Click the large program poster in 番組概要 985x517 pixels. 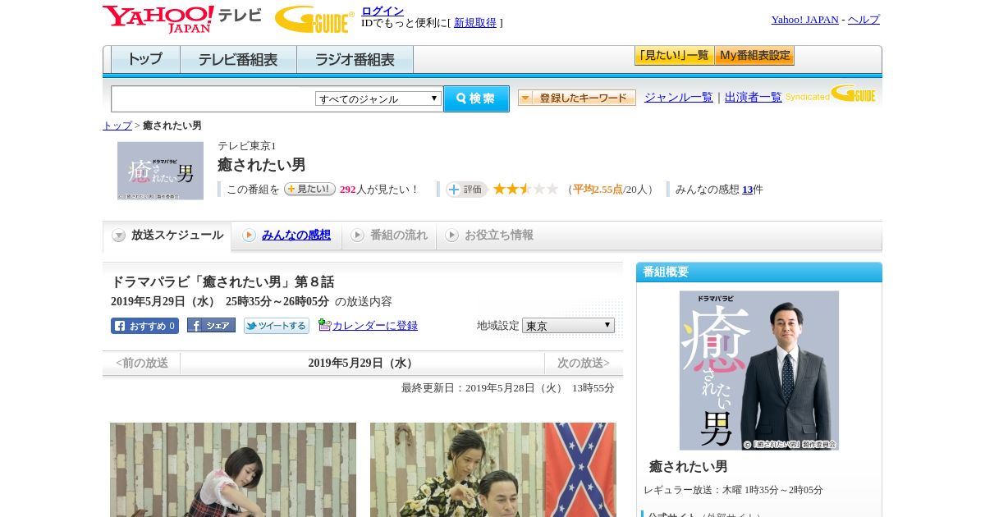[x=759, y=370]
